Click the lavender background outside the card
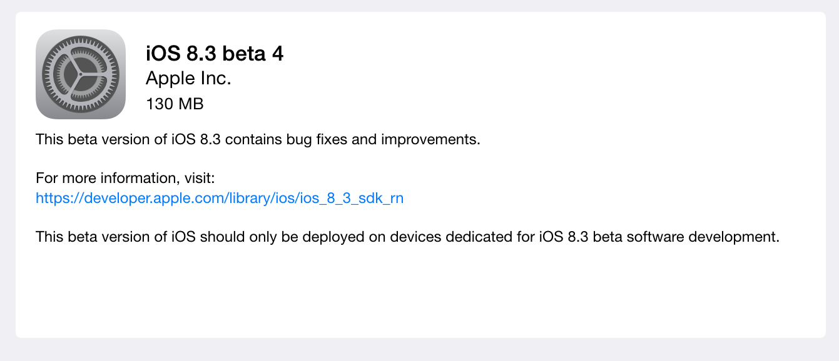839x361 pixels. pyautogui.click(x=8, y=181)
